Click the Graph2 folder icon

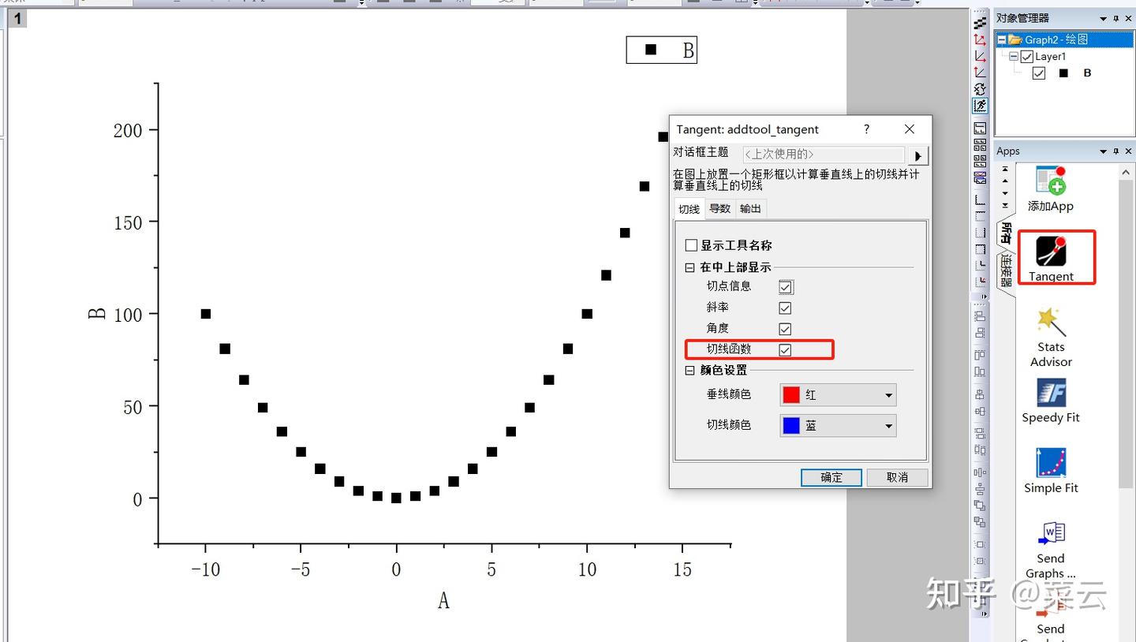1016,39
